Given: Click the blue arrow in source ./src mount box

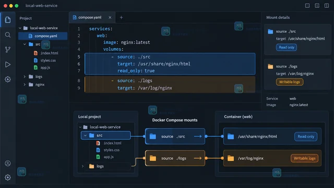Looking at the screenshot, I should [x=198, y=136].
